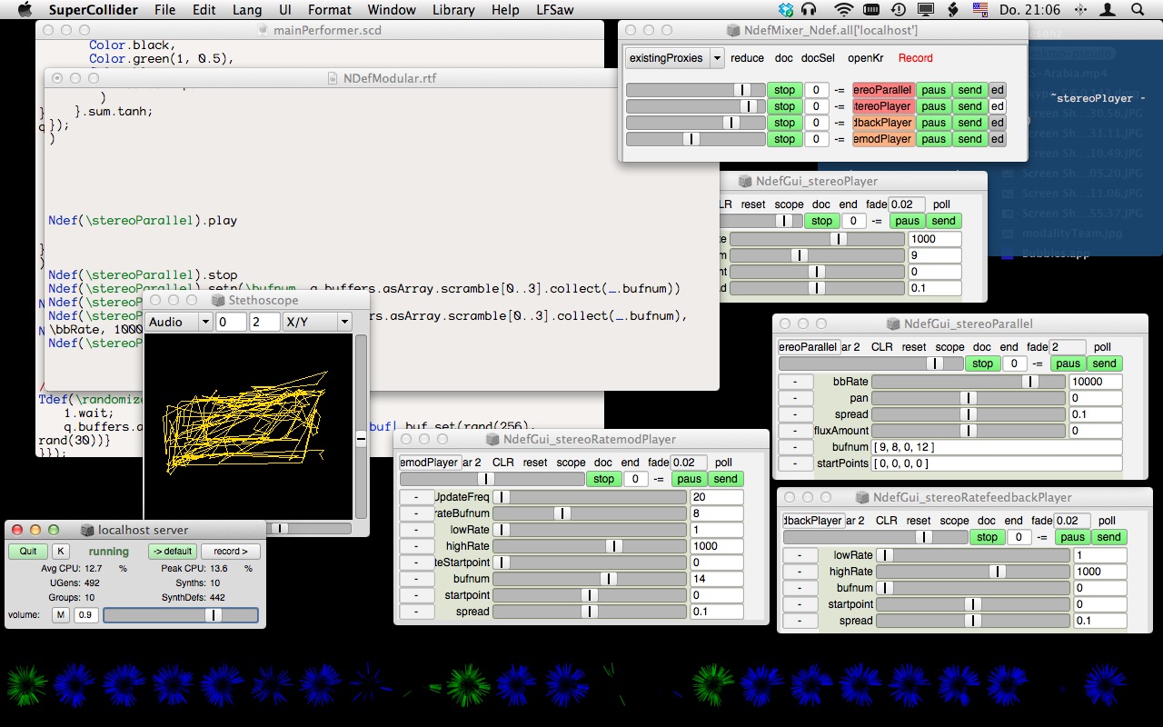The height and width of the screenshot is (727, 1163).
Task: Open the File menu
Action: [164, 10]
